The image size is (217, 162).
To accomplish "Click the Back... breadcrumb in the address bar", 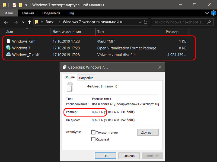I will point(51,22).
